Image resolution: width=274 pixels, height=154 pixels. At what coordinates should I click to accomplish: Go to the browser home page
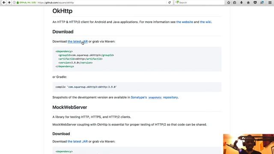248,3
